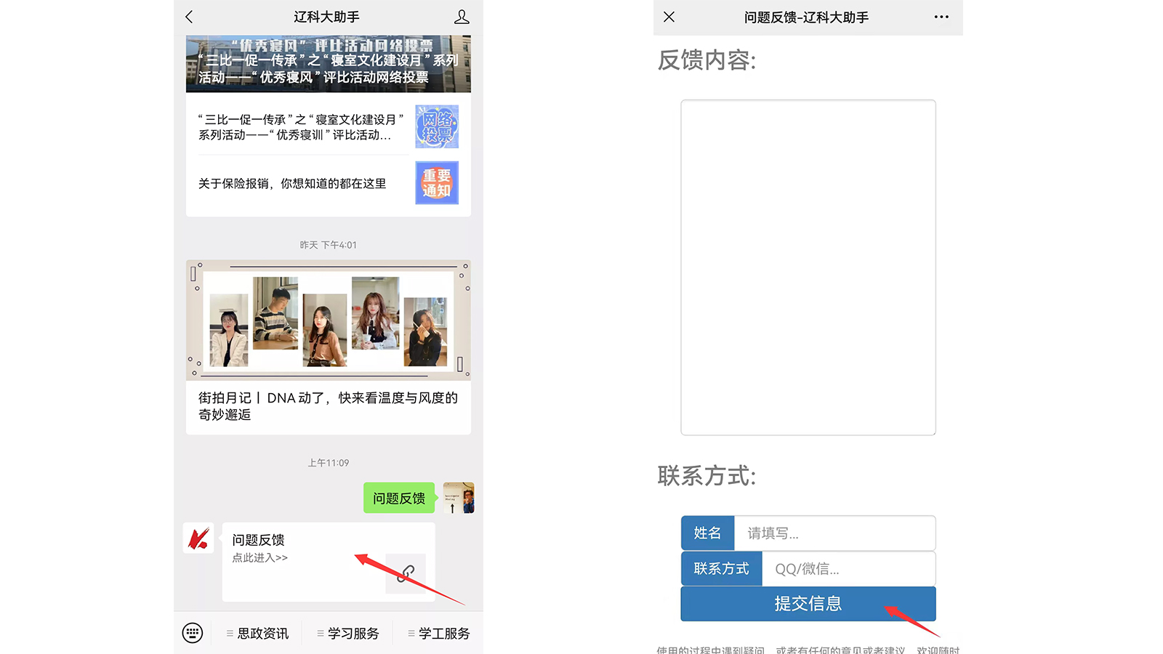
Task: Focus the 反馈内容 large text area
Action: coord(808,267)
